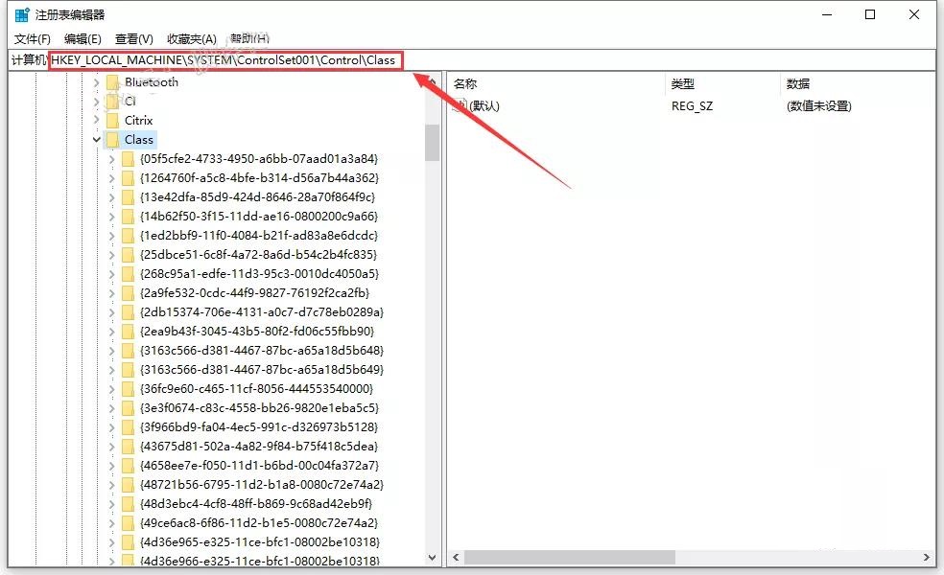Open the 查看(V) menu
The height and width of the screenshot is (575, 944).
[133, 39]
